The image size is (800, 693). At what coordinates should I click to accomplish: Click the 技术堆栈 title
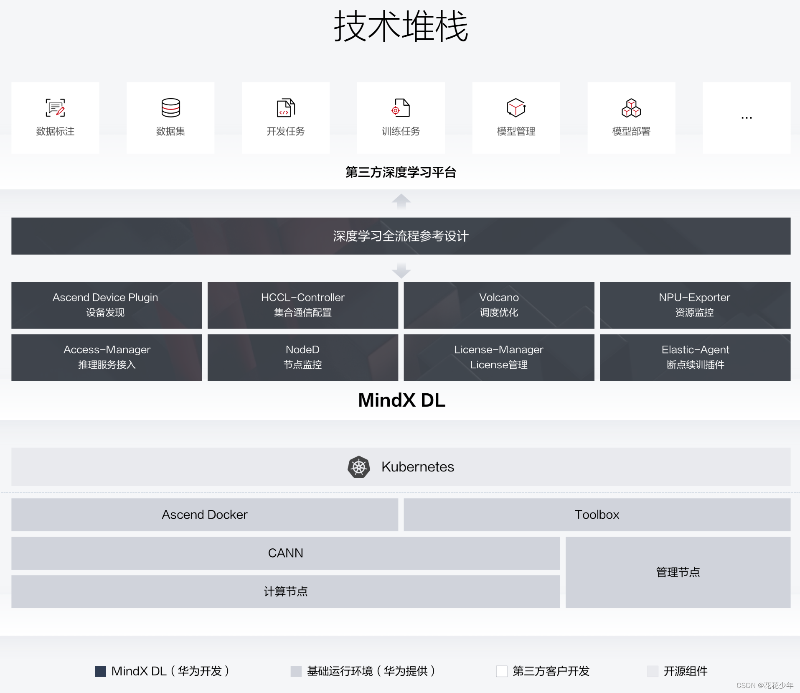[401, 26]
